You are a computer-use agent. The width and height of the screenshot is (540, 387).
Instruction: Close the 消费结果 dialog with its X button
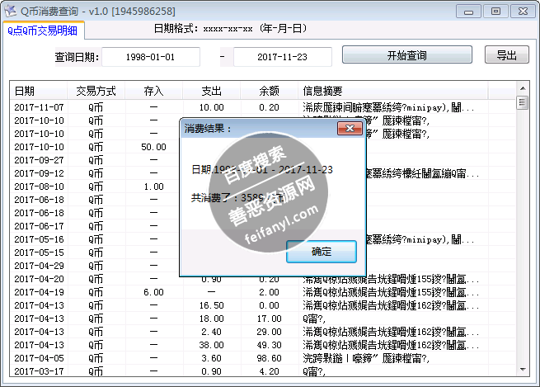pos(351,129)
